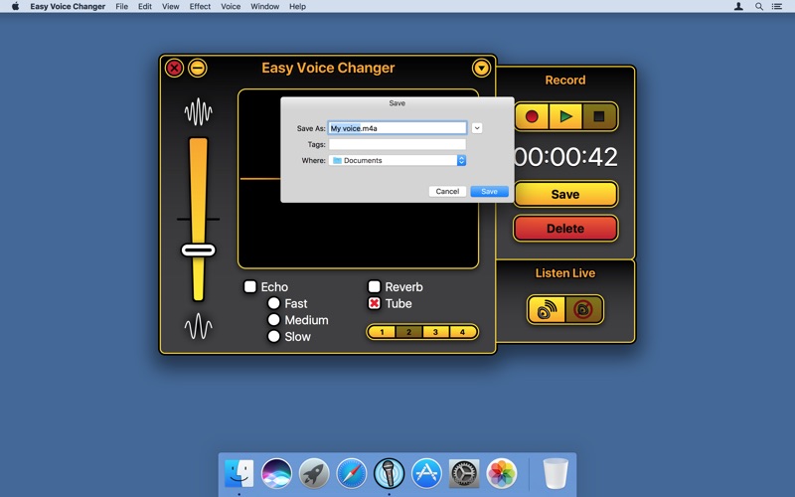This screenshot has width=795, height=497.
Task: Open the Edit menu
Action: [145, 6]
